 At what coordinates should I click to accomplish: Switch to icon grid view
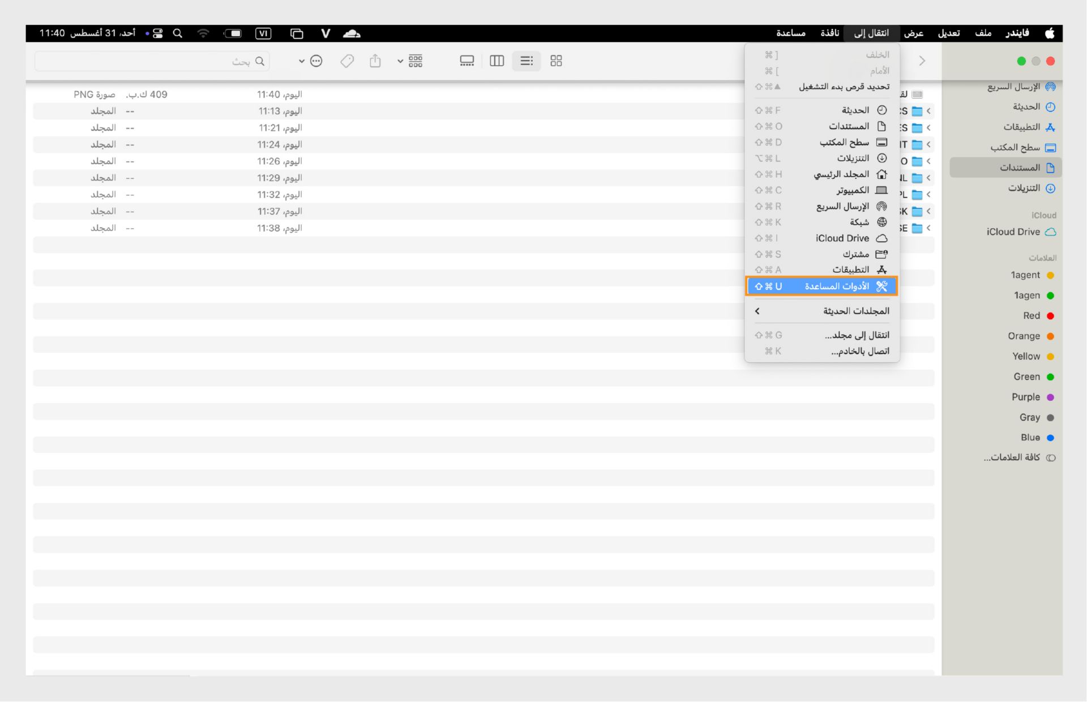pos(556,61)
